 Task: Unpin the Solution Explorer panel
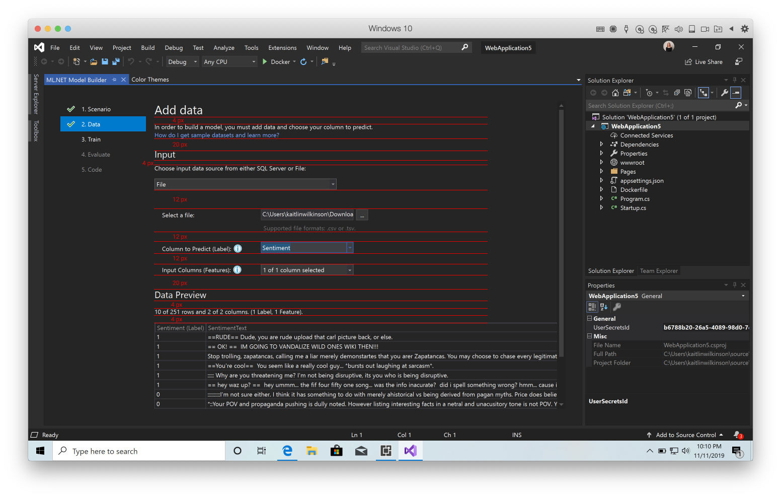coord(734,80)
